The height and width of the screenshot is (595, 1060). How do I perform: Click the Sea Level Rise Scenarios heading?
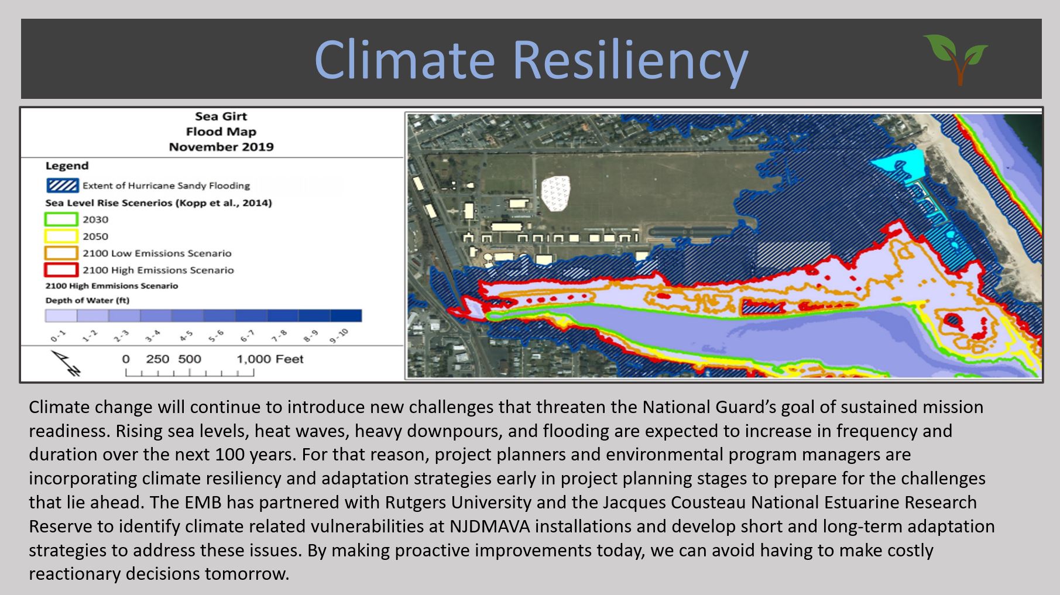tap(158, 203)
